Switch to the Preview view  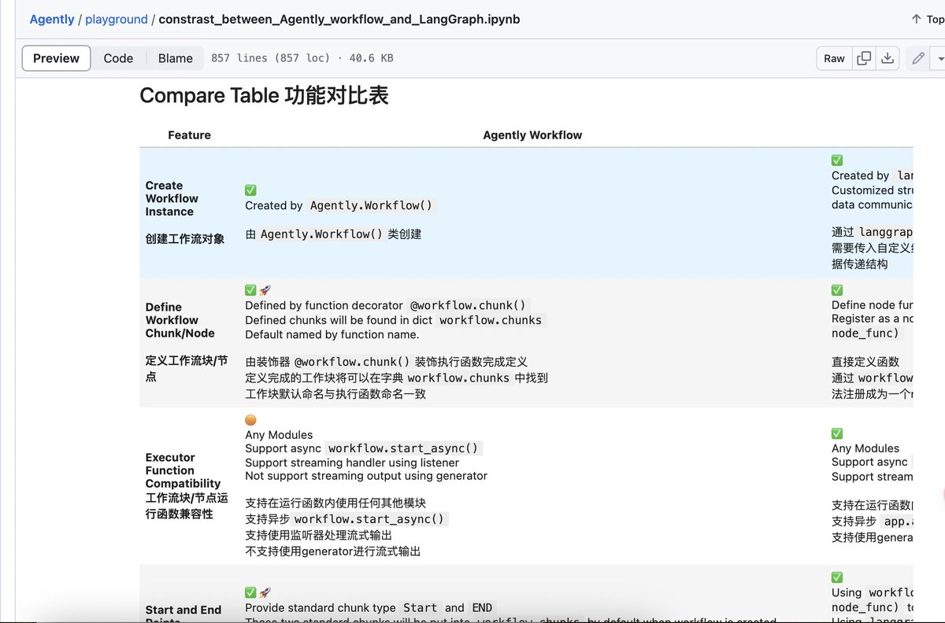click(x=56, y=58)
